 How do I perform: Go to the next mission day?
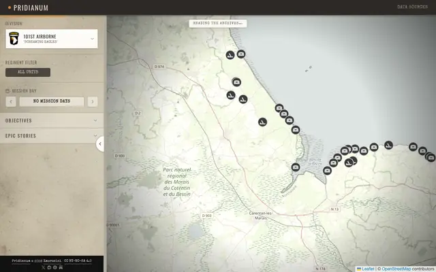click(93, 101)
